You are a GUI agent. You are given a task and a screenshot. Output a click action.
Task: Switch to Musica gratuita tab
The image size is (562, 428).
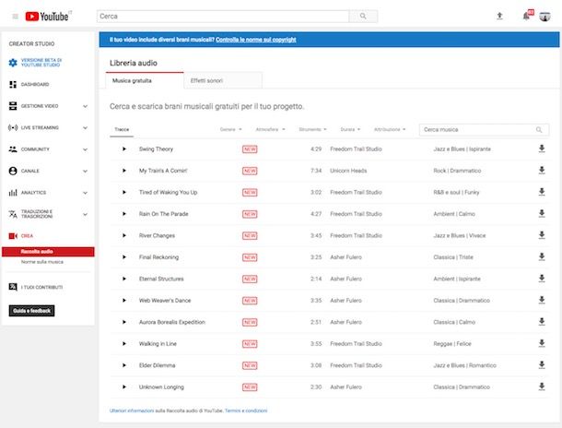145,81
